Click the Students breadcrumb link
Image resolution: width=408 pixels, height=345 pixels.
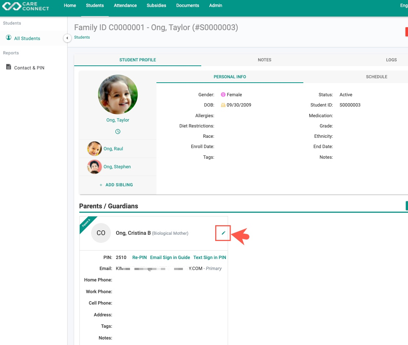[82, 37]
